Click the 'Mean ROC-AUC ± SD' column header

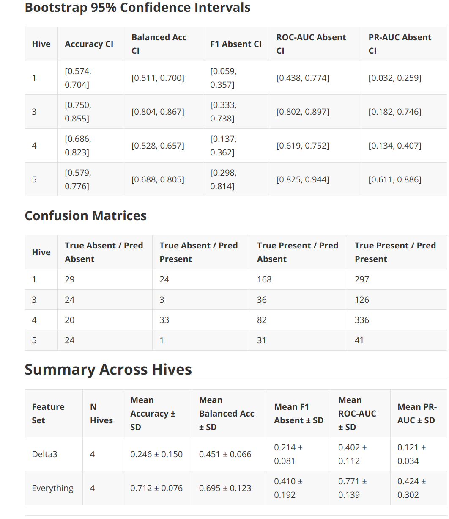357,414
